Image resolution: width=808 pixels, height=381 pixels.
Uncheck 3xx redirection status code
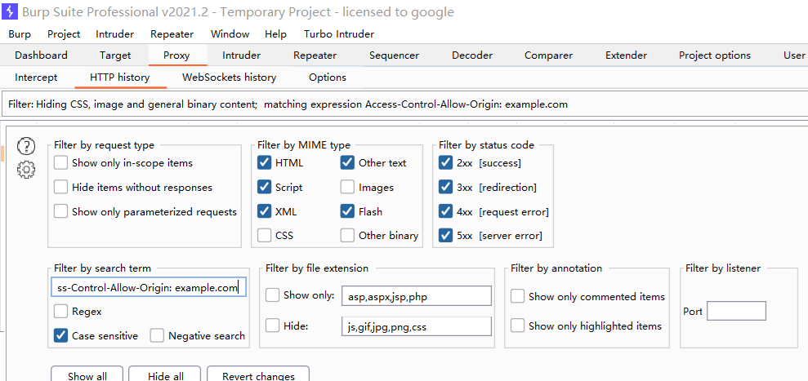(445, 187)
